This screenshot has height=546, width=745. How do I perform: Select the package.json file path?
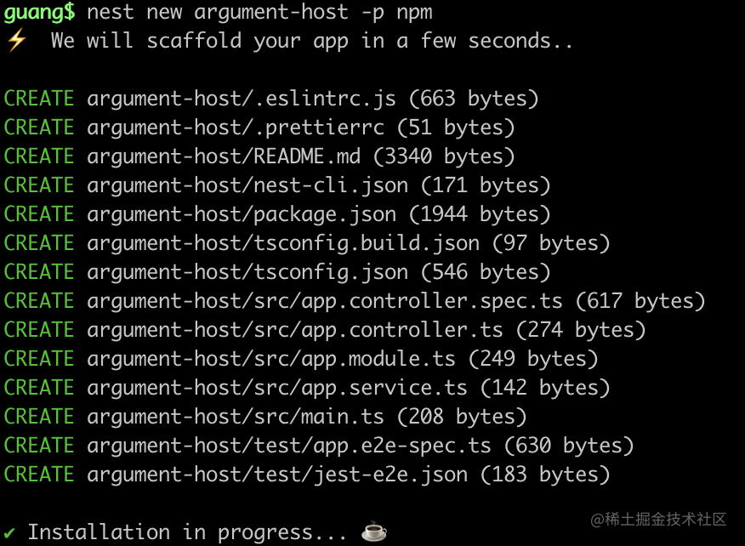[x=242, y=214]
